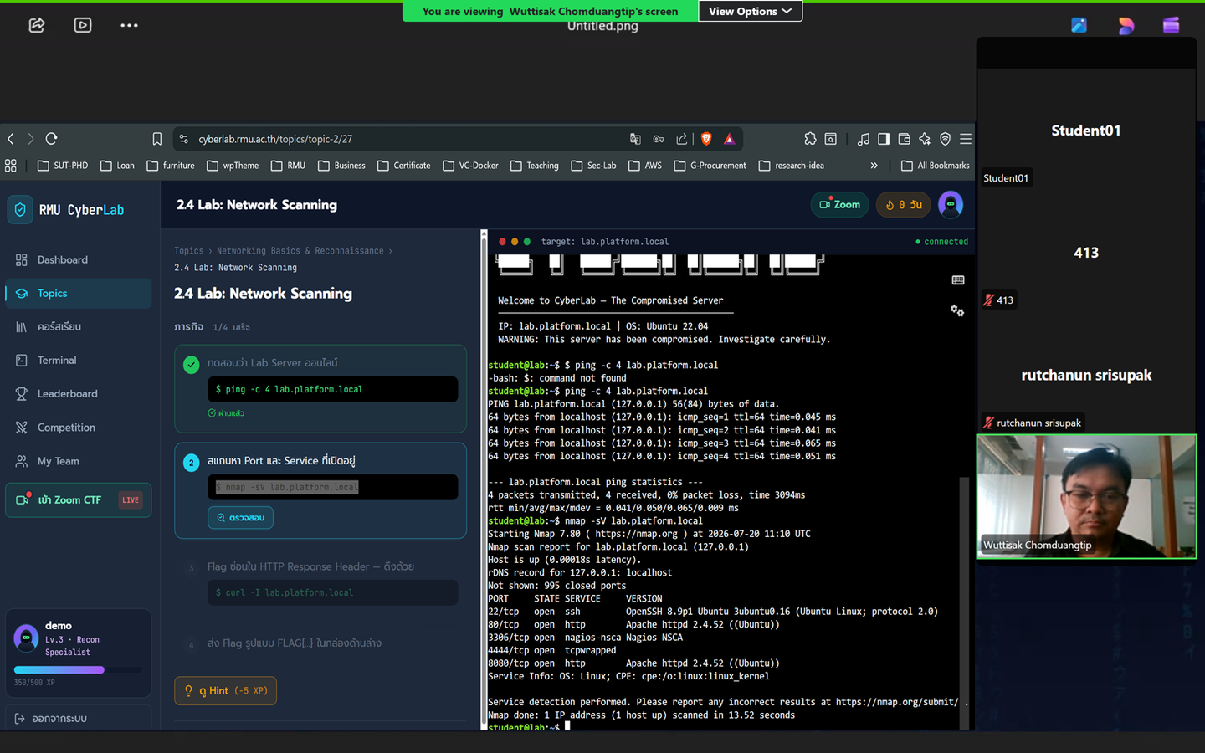This screenshot has width=1205, height=753.
Task: Open the user avatar menu in header
Action: (x=951, y=205)
